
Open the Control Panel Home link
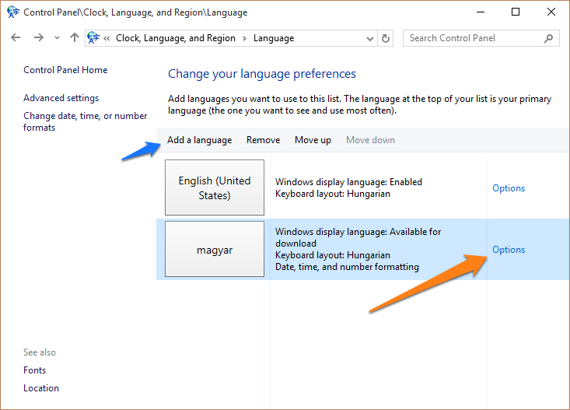[65, 70]
